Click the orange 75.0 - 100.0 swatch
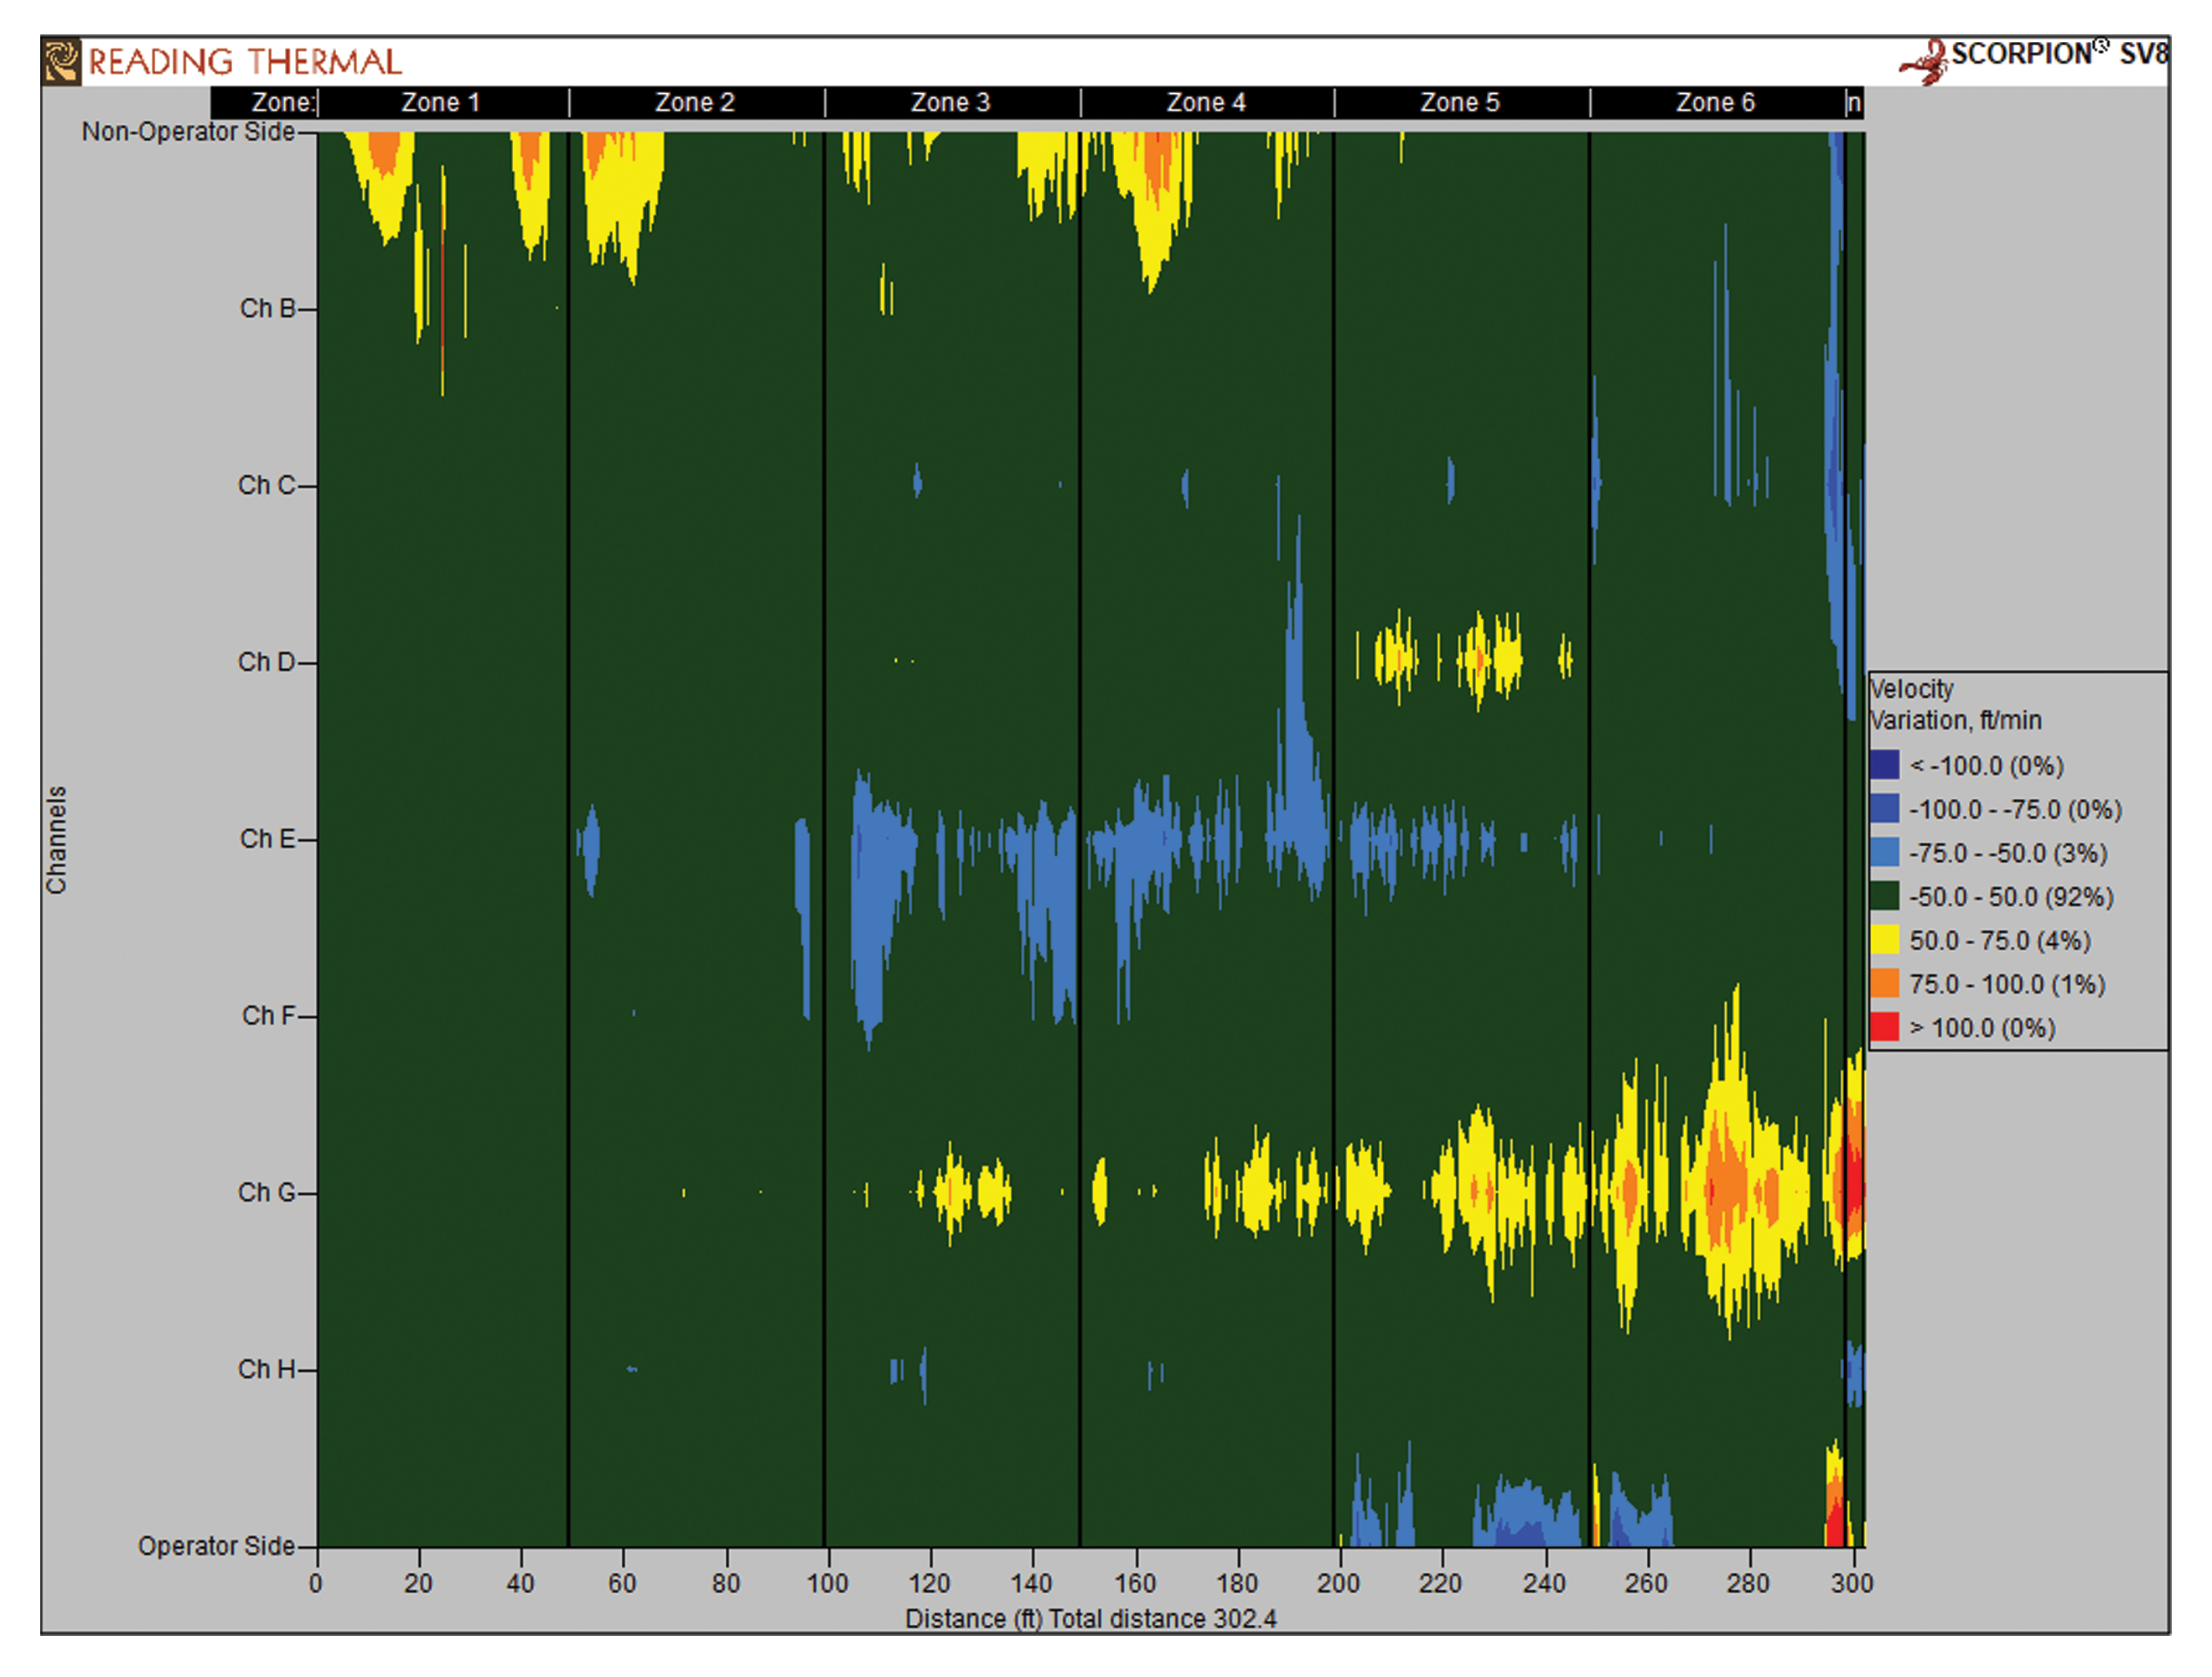2212x1677 pixels. [1884, 984]
